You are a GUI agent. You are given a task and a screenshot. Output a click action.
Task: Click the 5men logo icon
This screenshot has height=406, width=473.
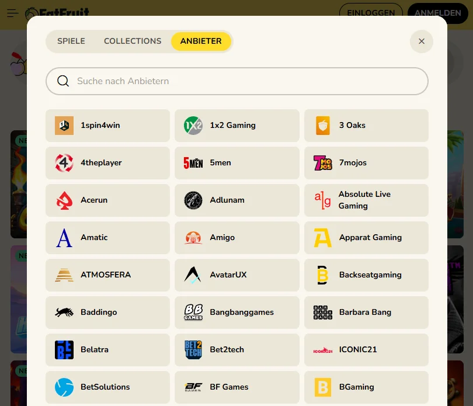(193, 163)
